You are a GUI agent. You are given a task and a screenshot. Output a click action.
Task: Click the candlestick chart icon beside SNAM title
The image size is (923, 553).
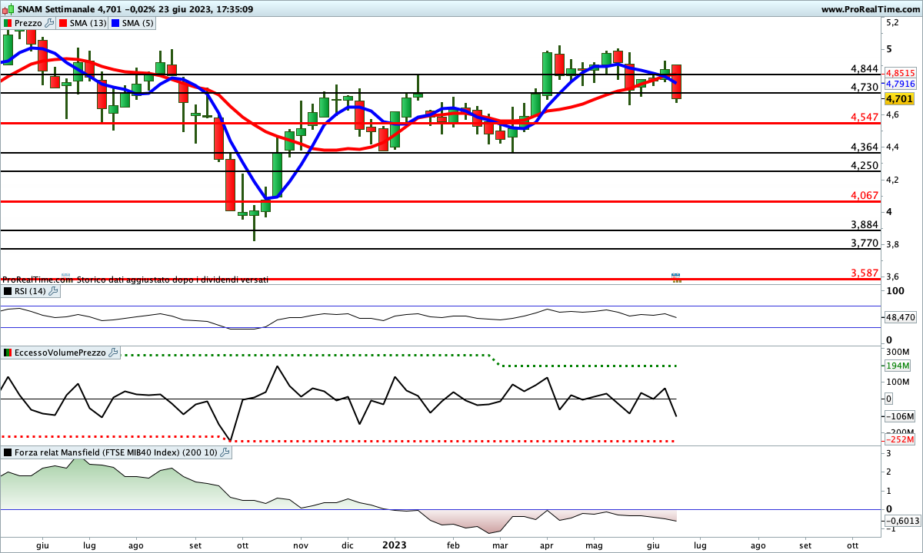6,9
